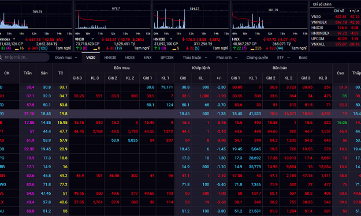
Task: Open the UPCOM tab
Action: [x=167, y=58]
